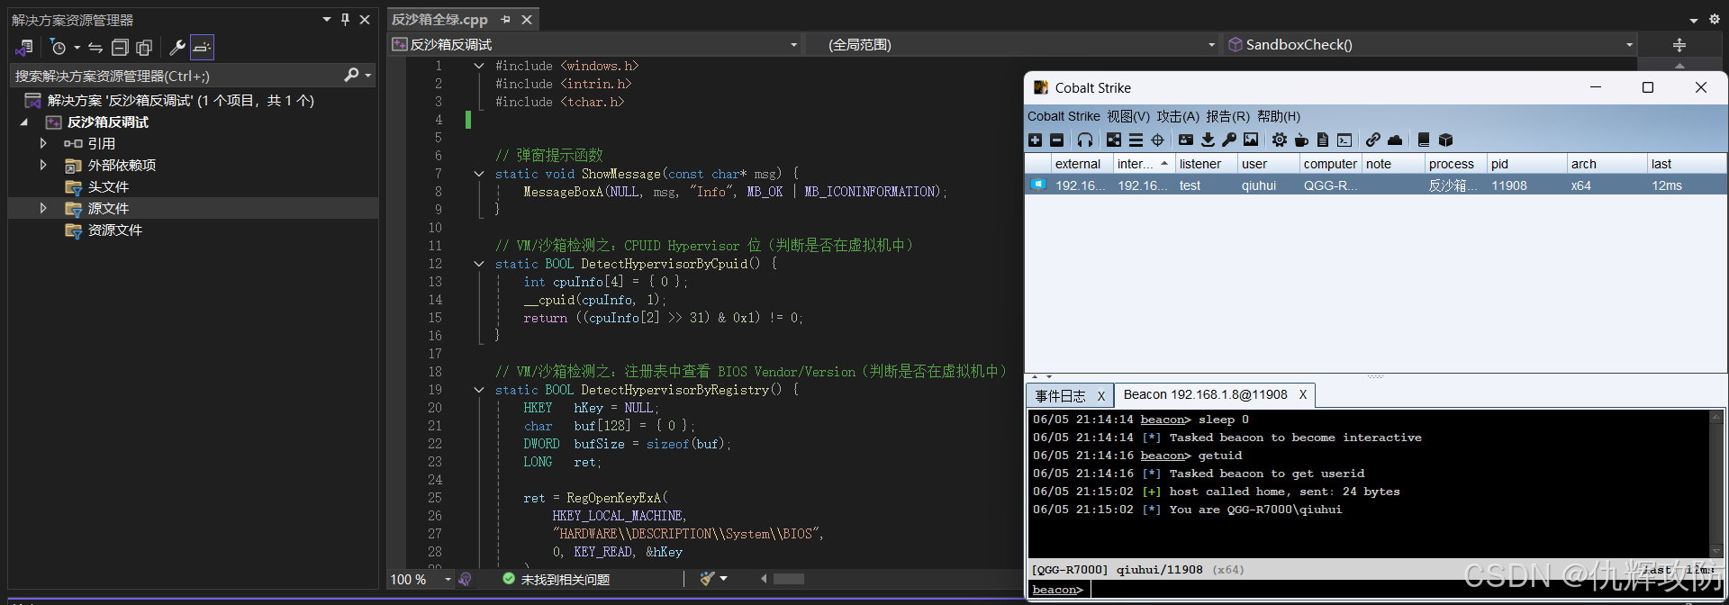Collapse the DetectHypervisorByCpuid function fold
The image size is (1729, 605).
coord(479,264)
